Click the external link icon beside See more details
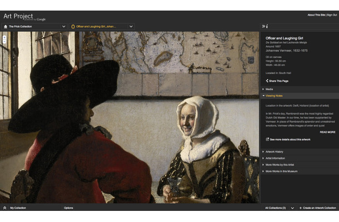This screenshot has height=222, width=339. pyautogui.click(x=267, y=139)
